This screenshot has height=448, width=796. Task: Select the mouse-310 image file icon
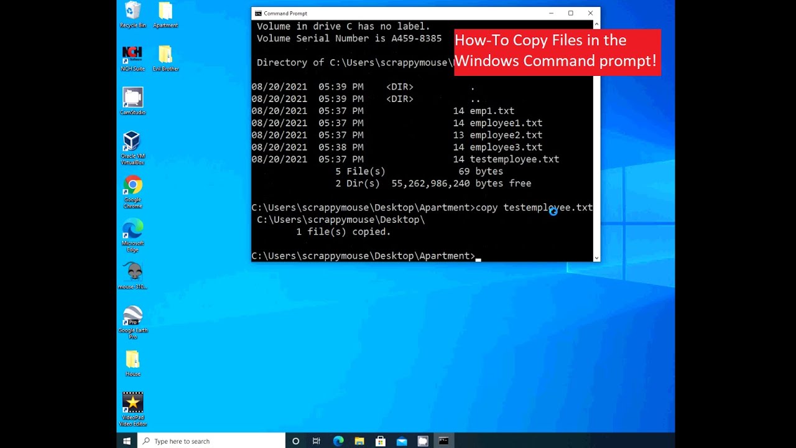pos(132,276)
